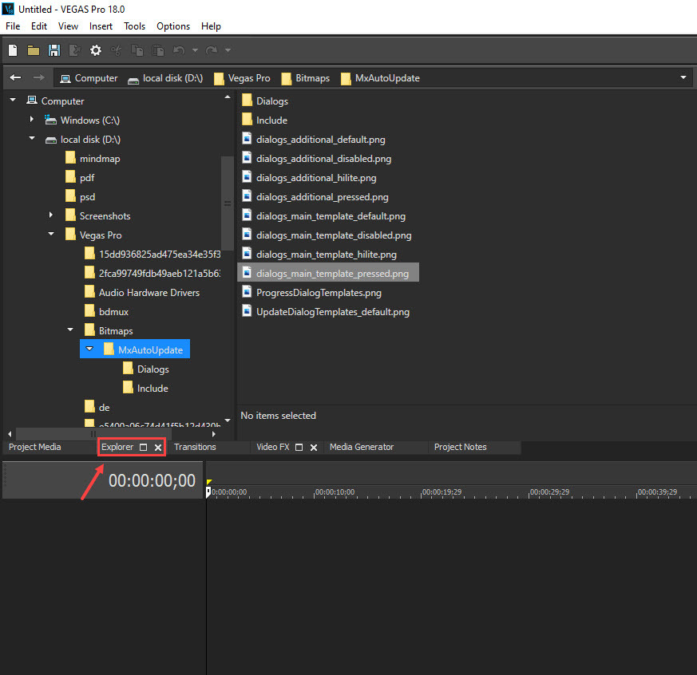Screen dimensions: 697x675
Task: Select the Dialogs folder in file list
Action: pos(265,101)
